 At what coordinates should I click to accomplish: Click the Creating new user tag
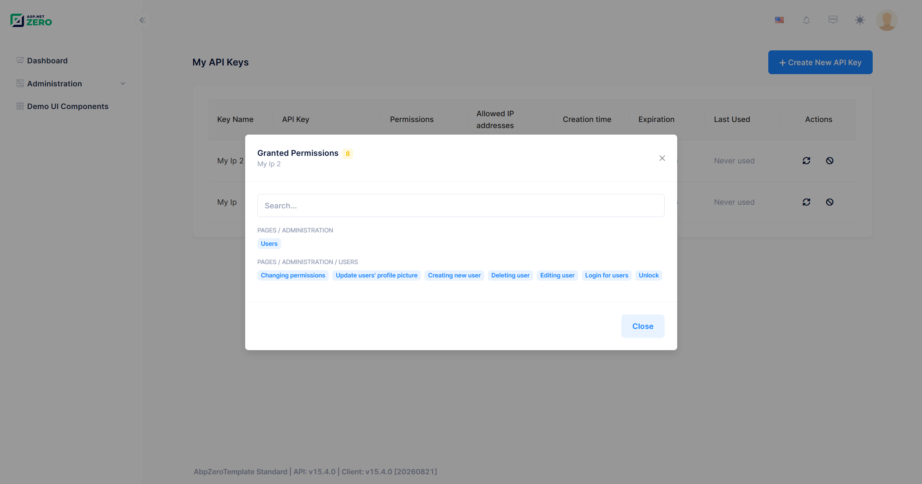click(454, 275)
